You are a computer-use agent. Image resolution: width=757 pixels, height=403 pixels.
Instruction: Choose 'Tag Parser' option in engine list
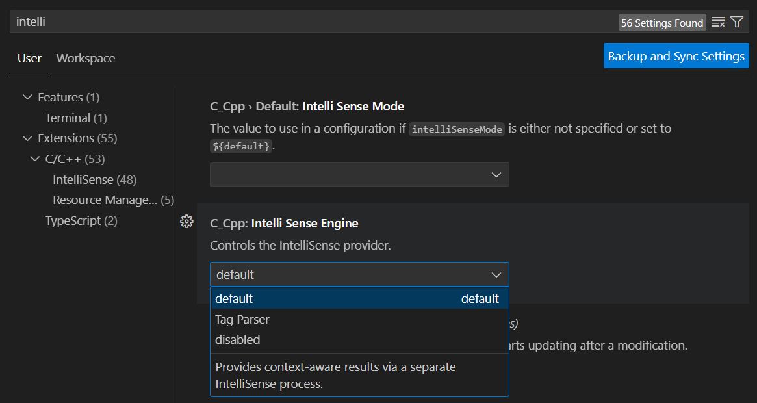[x=359, y=319]
